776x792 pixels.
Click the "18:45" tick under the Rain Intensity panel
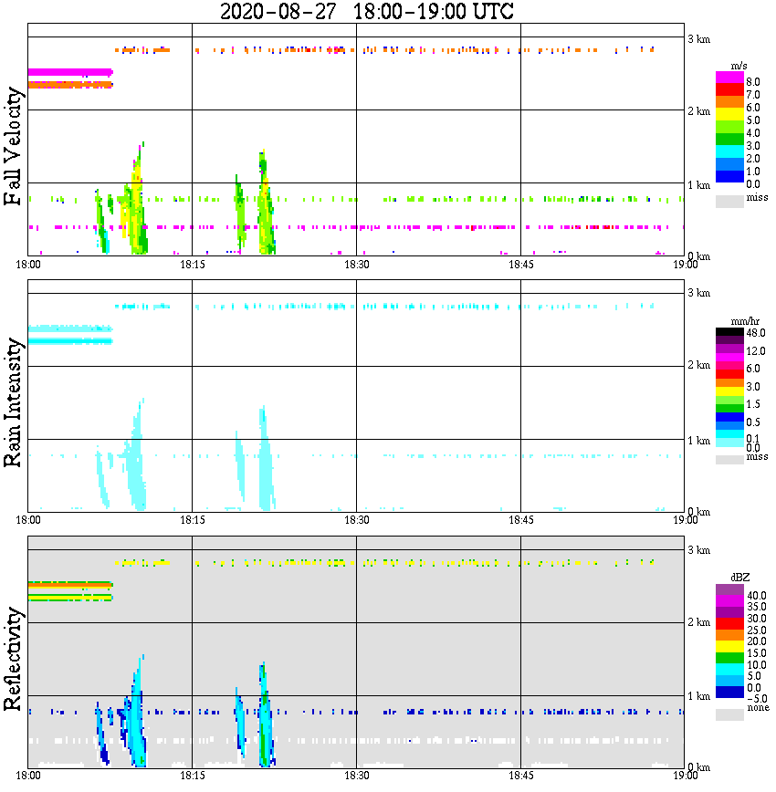(x=520, y=521)
